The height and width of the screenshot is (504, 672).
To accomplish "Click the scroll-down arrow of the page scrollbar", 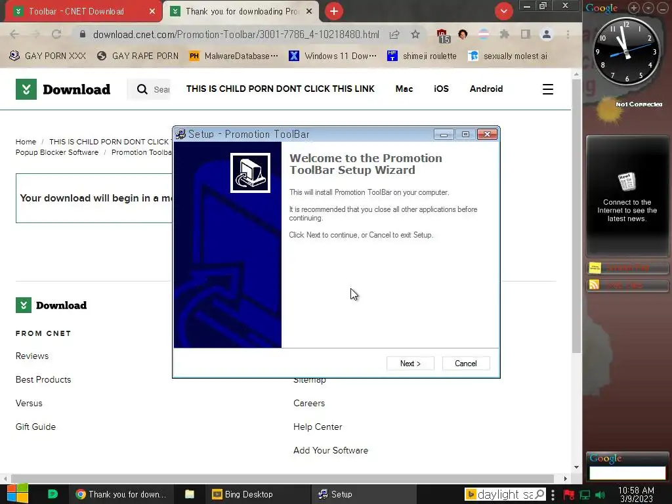I will click(x=576, y=467).
